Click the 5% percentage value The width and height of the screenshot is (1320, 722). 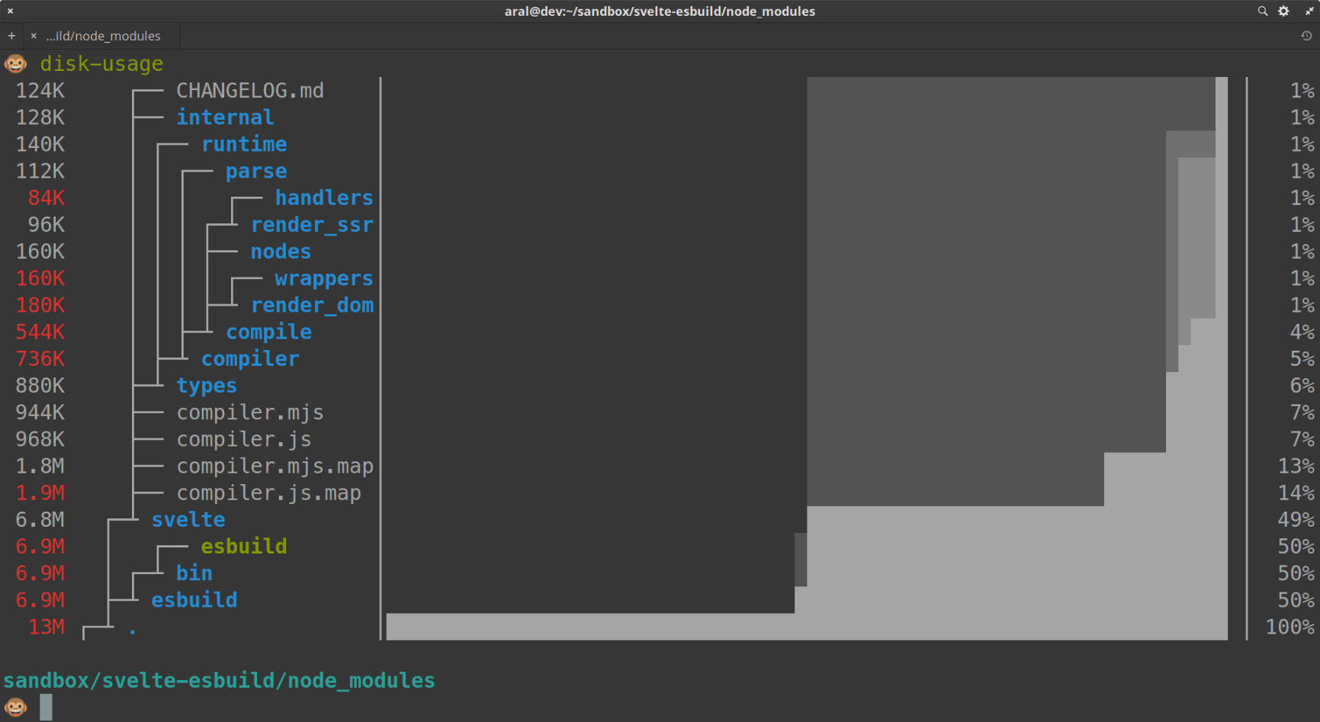tap(1302, 358)
